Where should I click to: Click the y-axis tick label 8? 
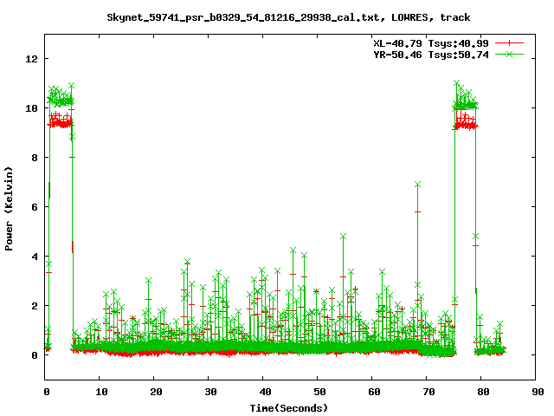[35, 158]
